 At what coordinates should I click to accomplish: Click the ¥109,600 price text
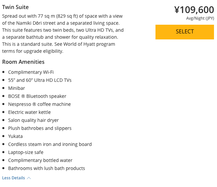coord(194,10)
